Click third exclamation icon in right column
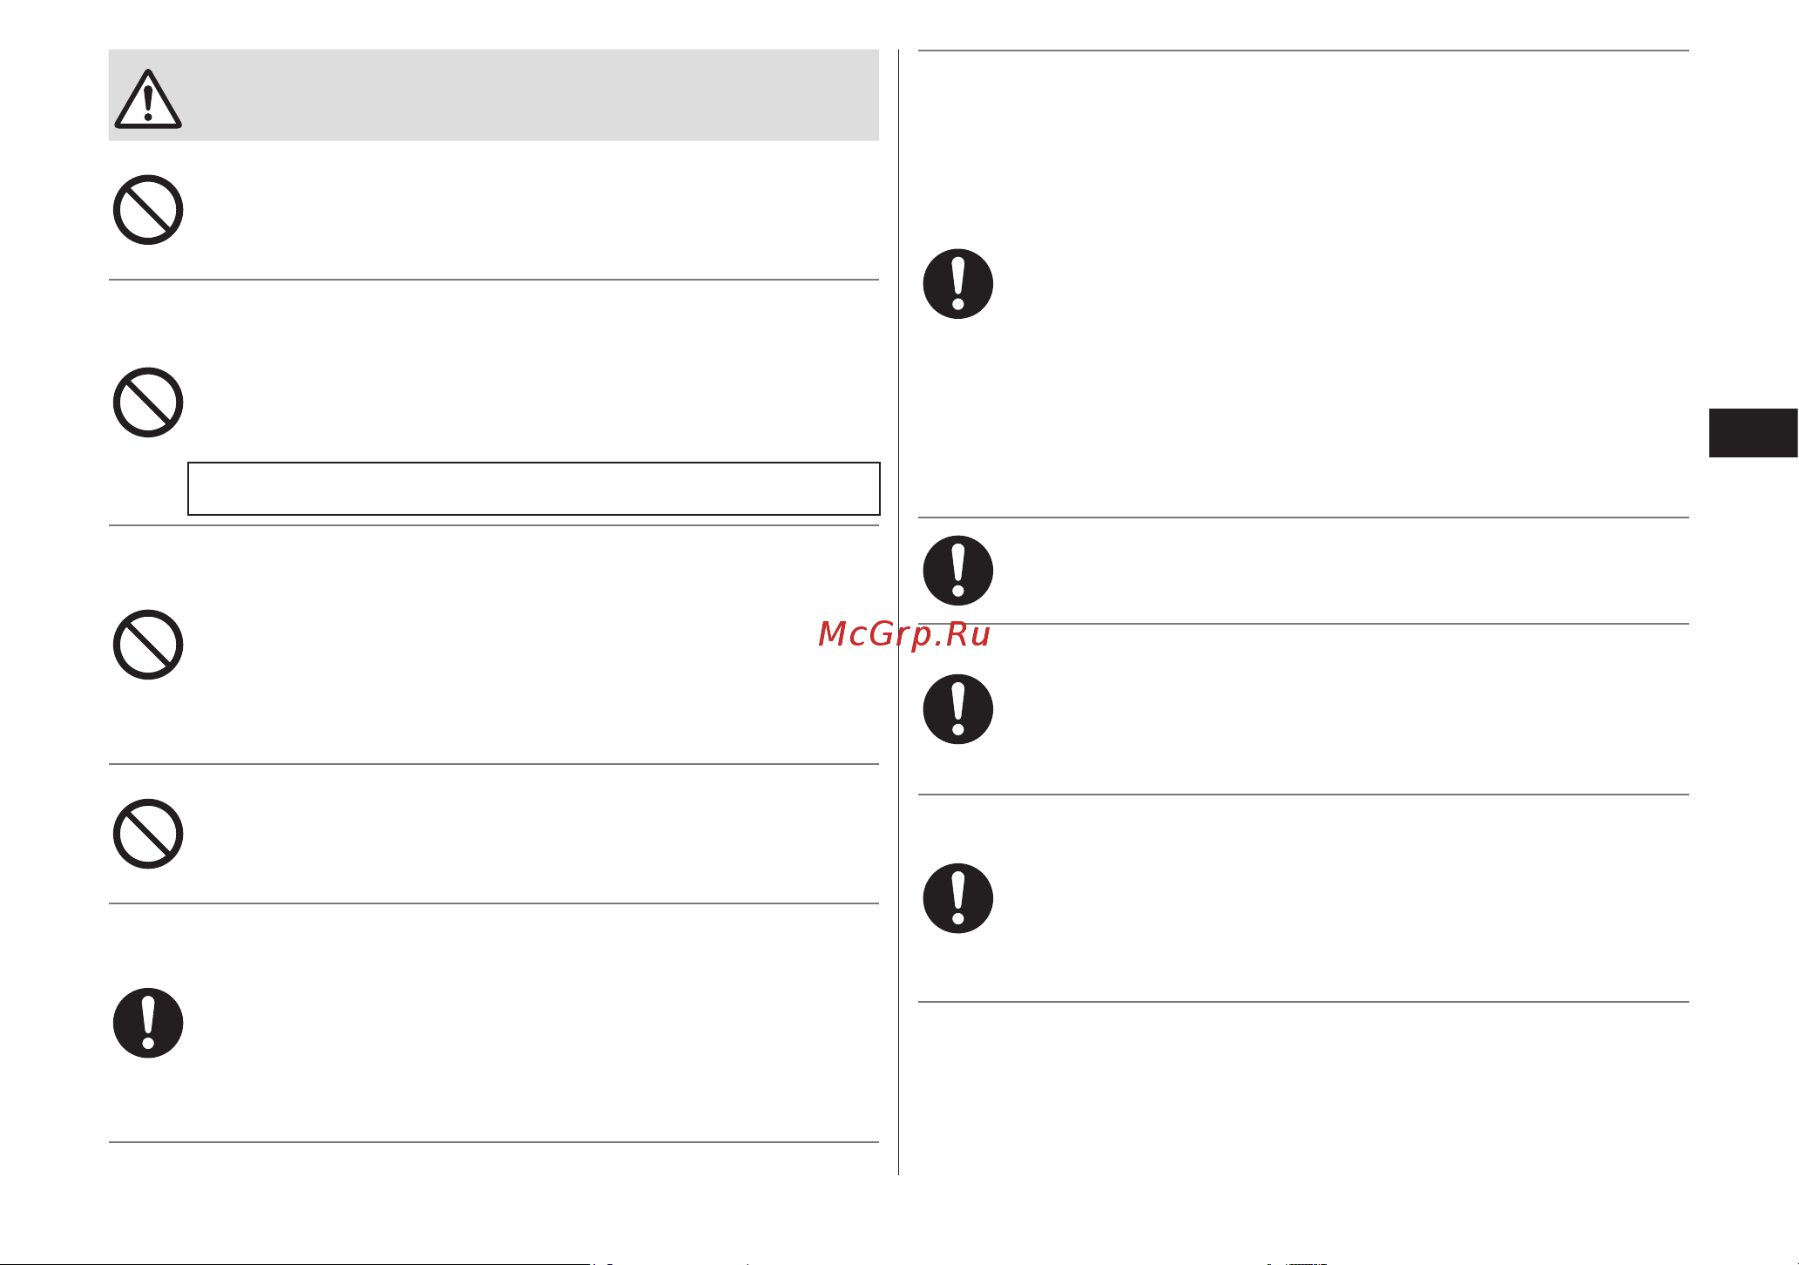The image size is (1799, 1265). (958, 709)
